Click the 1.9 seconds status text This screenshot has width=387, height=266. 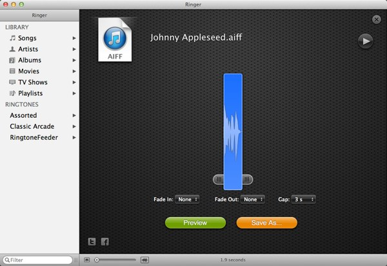(233, 260)
